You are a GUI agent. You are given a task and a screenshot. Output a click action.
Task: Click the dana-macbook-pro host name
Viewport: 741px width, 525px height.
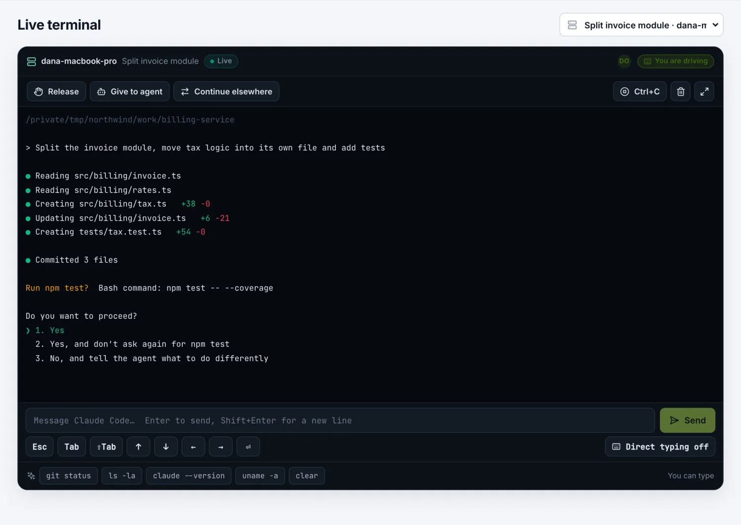pyautogui.click(x=79, y=61)
